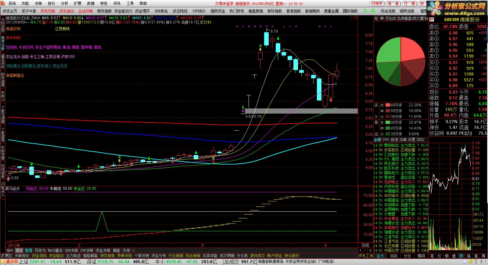Viewport: 488px width, 265px height.
Task: Select the 全部 filter in the alert list
Action: tap(378, 140)
